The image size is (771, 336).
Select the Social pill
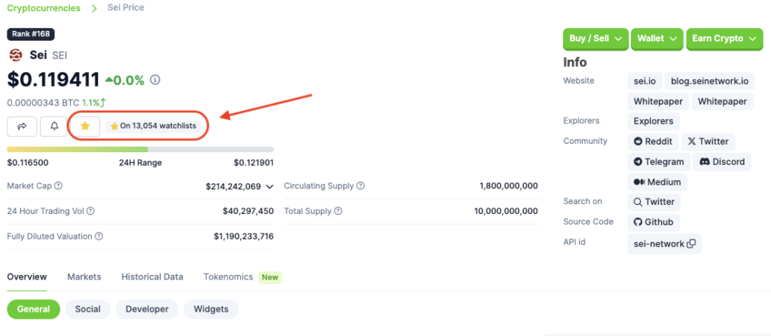(x=87, y=310)
